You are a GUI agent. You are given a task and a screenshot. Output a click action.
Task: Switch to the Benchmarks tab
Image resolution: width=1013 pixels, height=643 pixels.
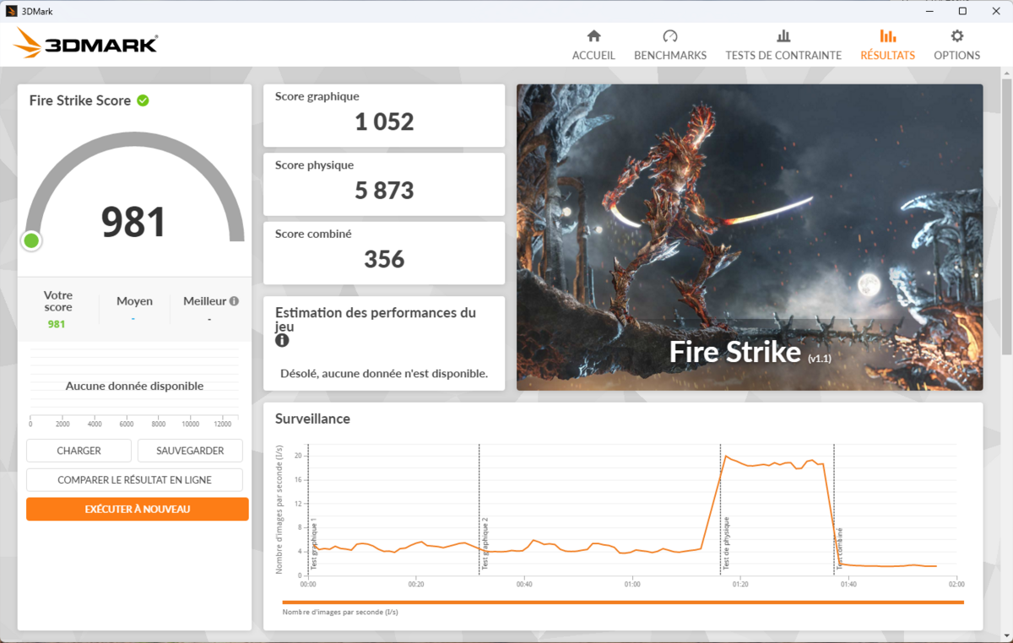pos(670,46)
